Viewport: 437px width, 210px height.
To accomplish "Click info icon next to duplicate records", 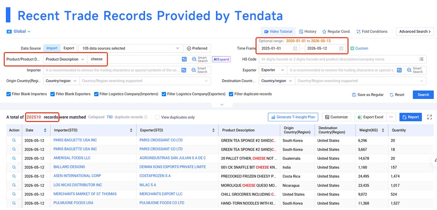I will coord(145,117).
